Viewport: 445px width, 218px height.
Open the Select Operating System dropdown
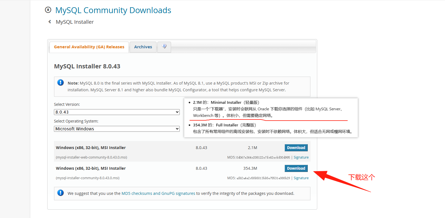pyautogui.click(x=117, y=129)
